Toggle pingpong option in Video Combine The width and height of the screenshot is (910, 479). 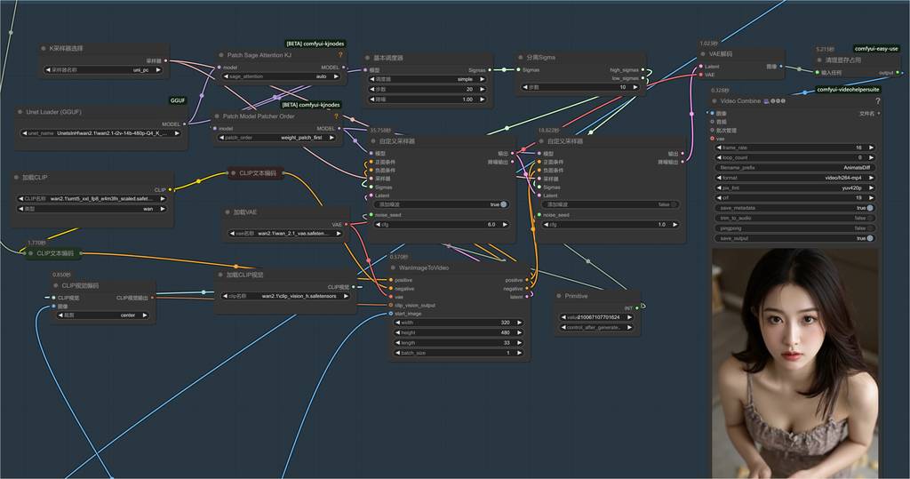pos(869,228)
